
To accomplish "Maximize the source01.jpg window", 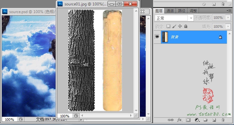I will pyautogui.click(x=120, y=4).
